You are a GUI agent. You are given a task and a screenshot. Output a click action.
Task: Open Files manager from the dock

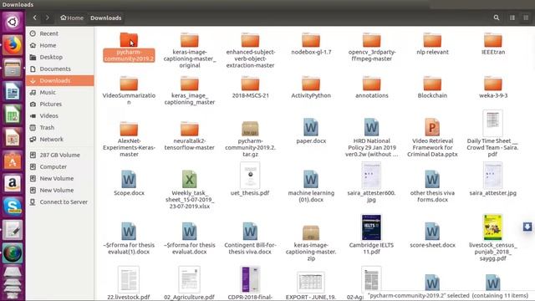click(13, 69)
